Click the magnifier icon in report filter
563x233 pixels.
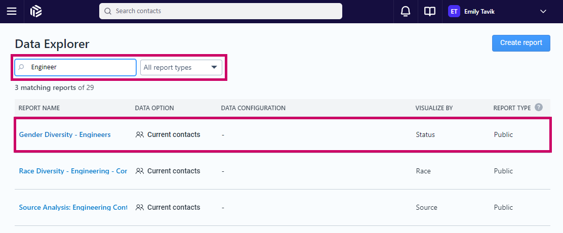tap(22, 67)
